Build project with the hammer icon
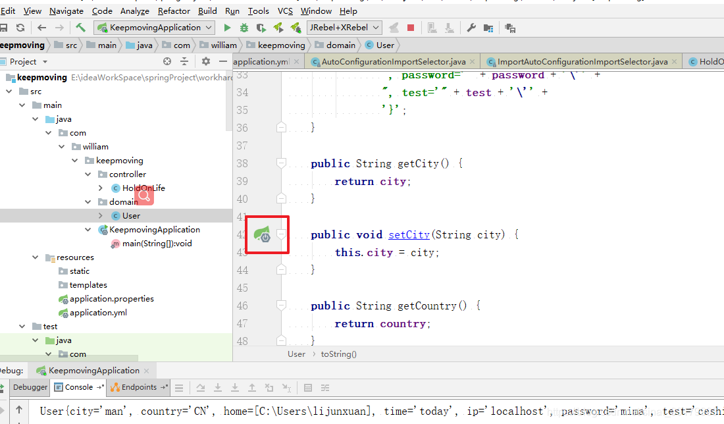Image resolution: width=724 pixels, height=424 pixels. click(x=80, y=28)
